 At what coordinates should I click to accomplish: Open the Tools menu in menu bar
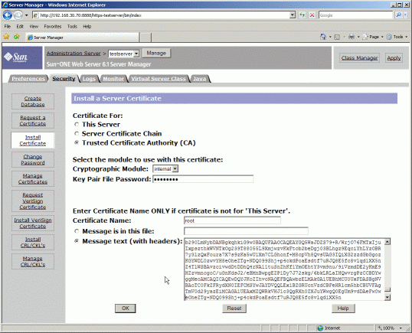point(72,27)
